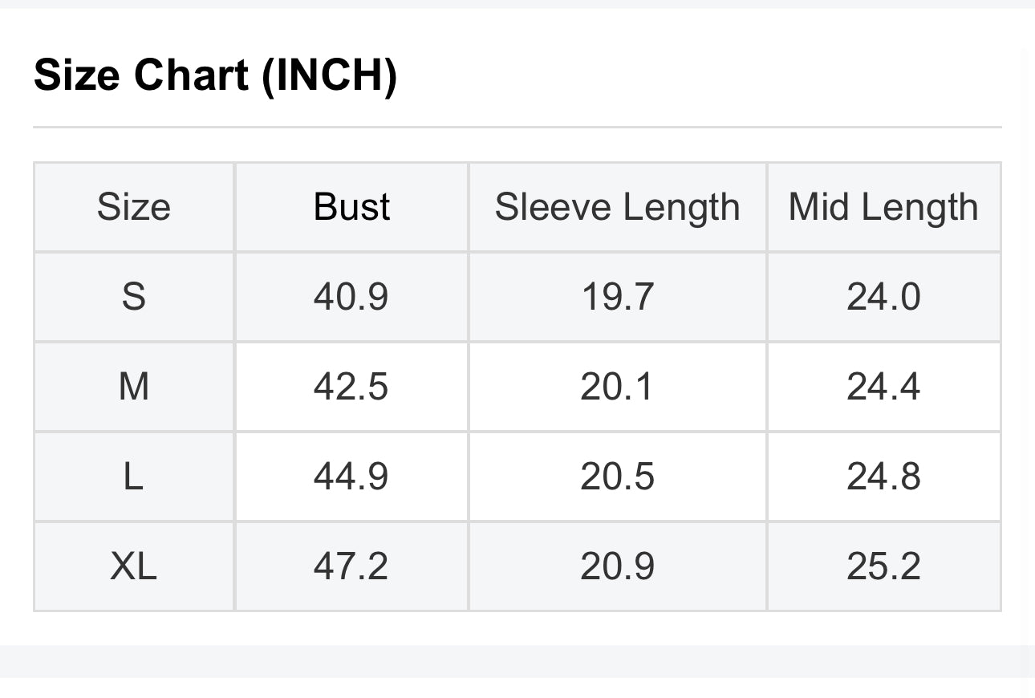
Task: Click the 24.4 mid length for M
Action: pos(883,387)
